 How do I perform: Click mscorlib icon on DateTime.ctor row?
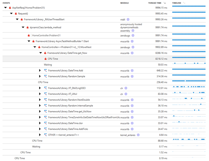click(x=132, y=123)
